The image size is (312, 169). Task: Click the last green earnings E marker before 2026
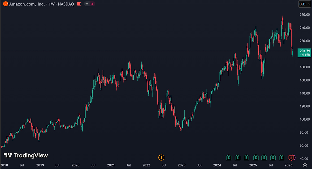[x=281, y=158]
